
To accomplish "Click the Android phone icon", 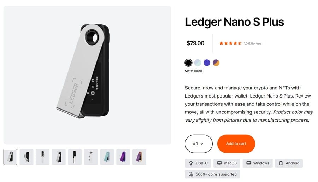I will [281, 163].
